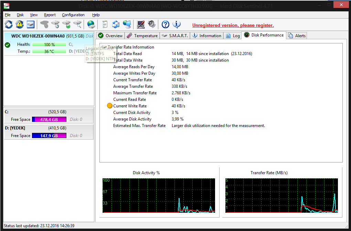Image resolution: width=351 pixels, height=231 pixels.
Task: Click the D: free space 147,9 GB bar
Action: coord(49,136)
